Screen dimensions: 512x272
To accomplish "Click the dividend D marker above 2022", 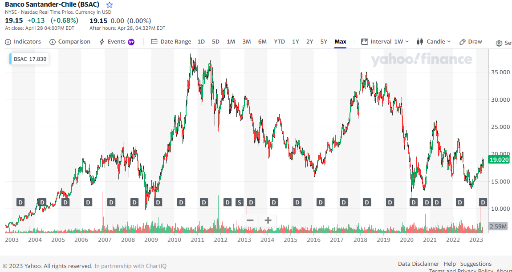I will [460, 202].
